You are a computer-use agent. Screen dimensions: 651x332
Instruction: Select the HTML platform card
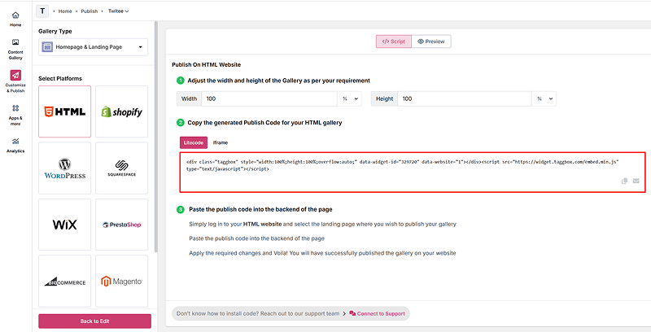pos(65,111)
